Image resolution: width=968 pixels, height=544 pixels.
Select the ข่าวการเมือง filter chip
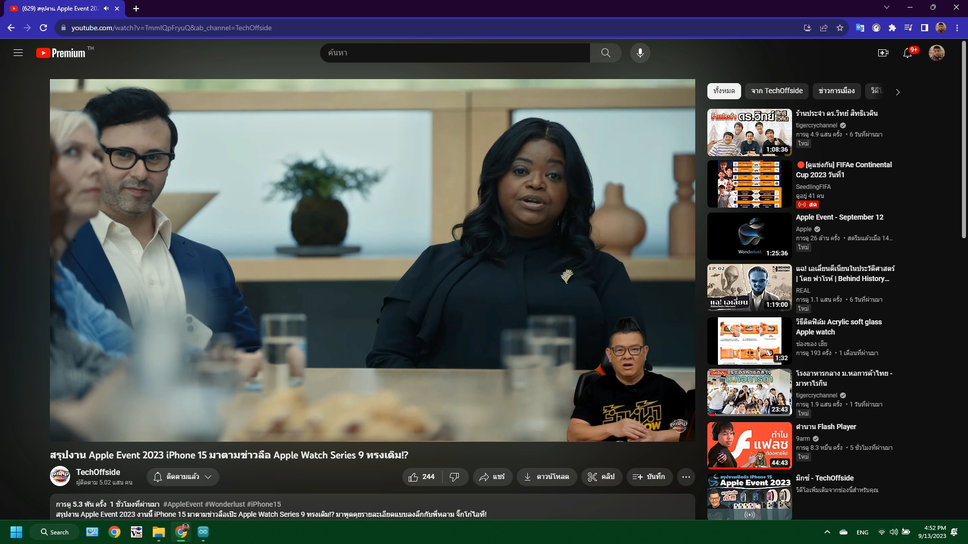click(836, 91)
